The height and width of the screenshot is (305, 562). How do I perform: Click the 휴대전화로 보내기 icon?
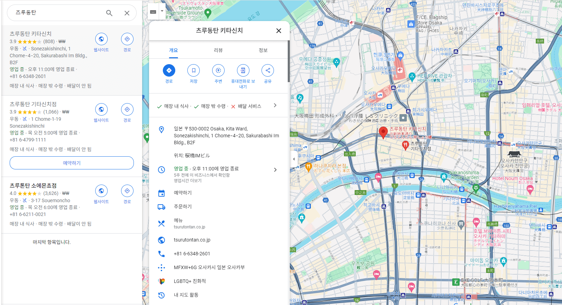pyautogui.click(x=243, y=70)
